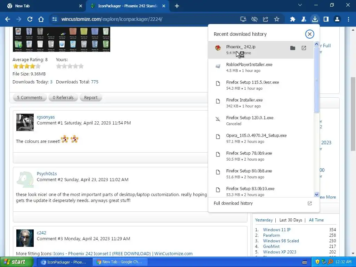Close the New Tab tab
The height and width of the screenshot is (267, 356).
pos(81,6)
